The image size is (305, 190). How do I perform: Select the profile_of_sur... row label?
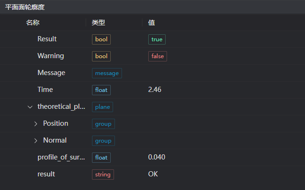coord(61,158)
